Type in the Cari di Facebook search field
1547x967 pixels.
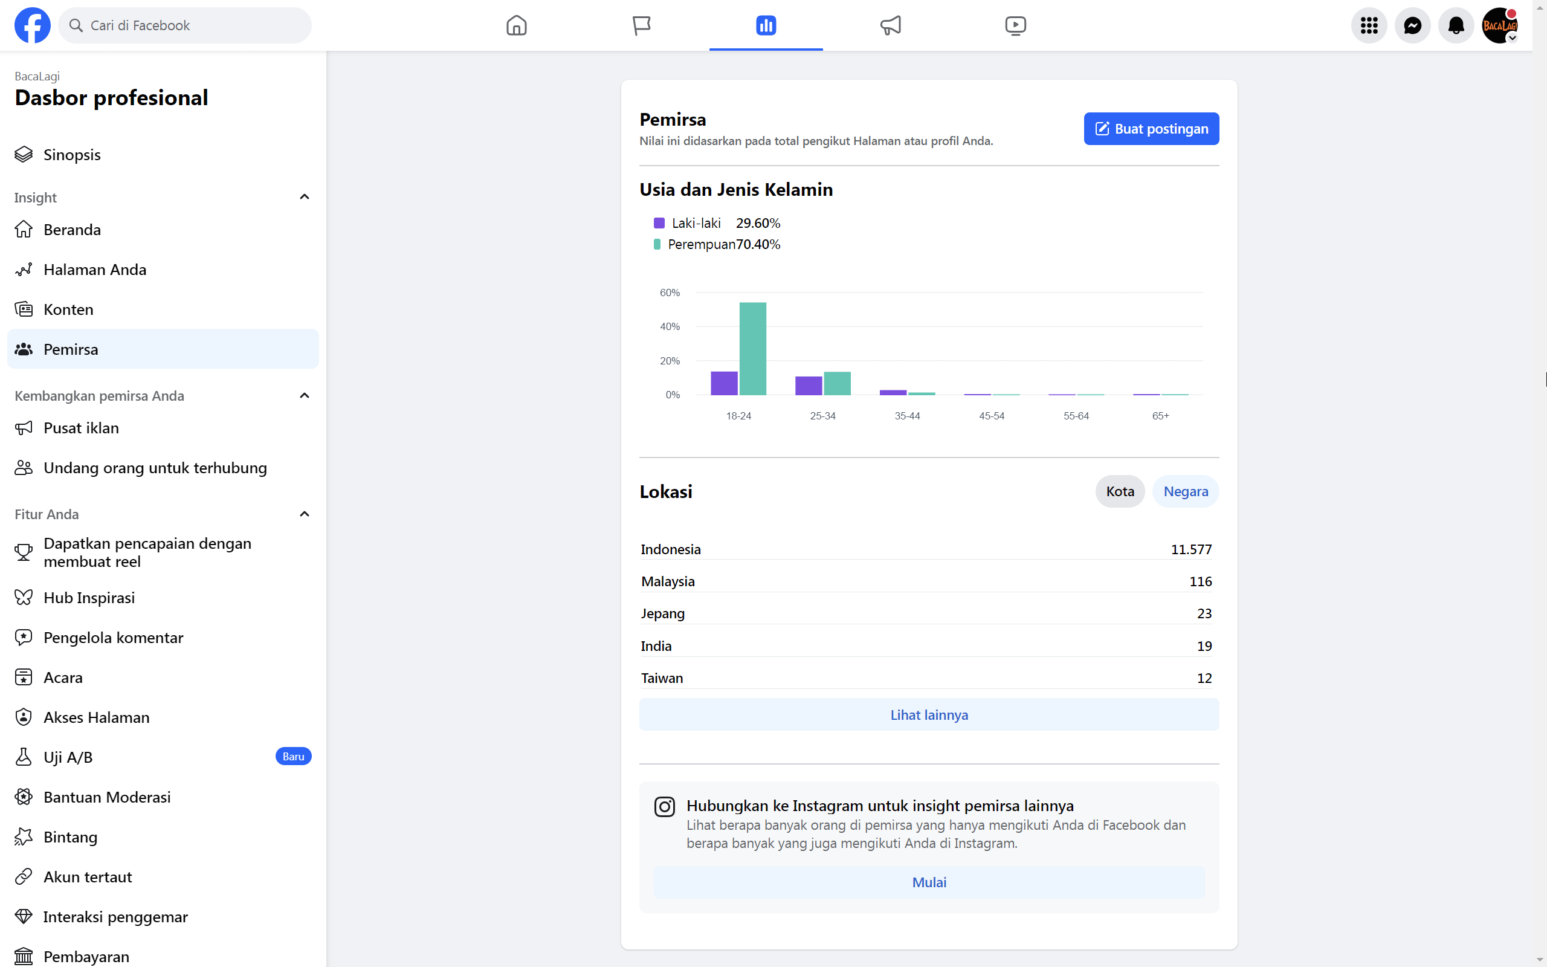coord(185,25)
